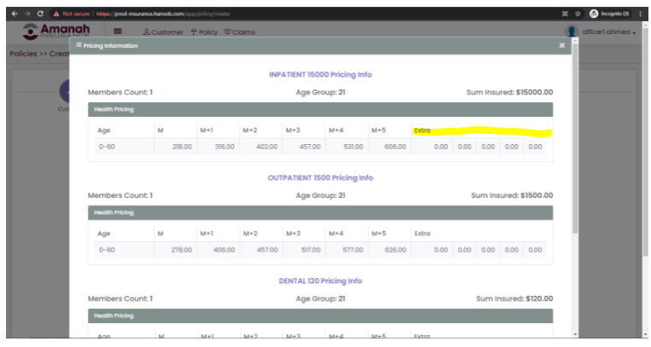The image size is (651, 347).
Task: Close the Pricing Information dialog
Action: click(x=562, y=45)
